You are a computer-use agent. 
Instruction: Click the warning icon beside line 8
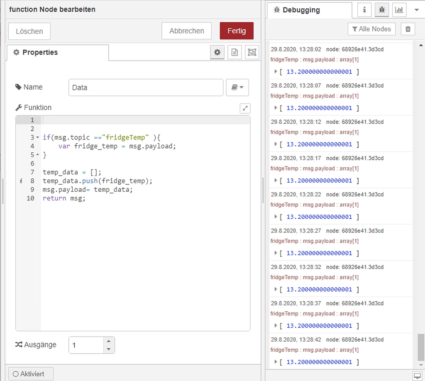pos(21,181)
